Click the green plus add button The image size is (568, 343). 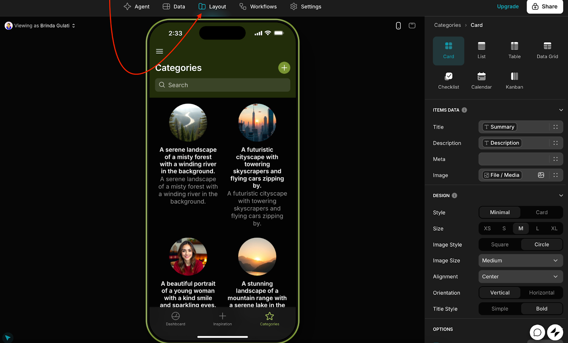coord(284,68)
